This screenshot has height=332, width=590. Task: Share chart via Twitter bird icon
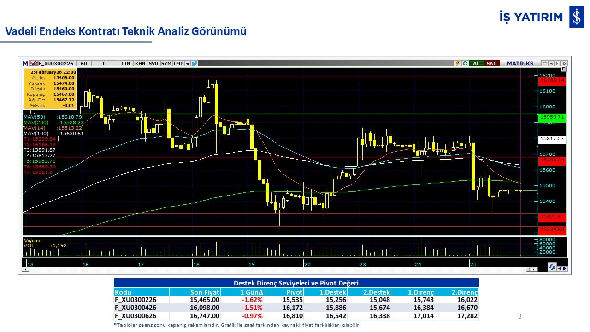pos(195,64)
